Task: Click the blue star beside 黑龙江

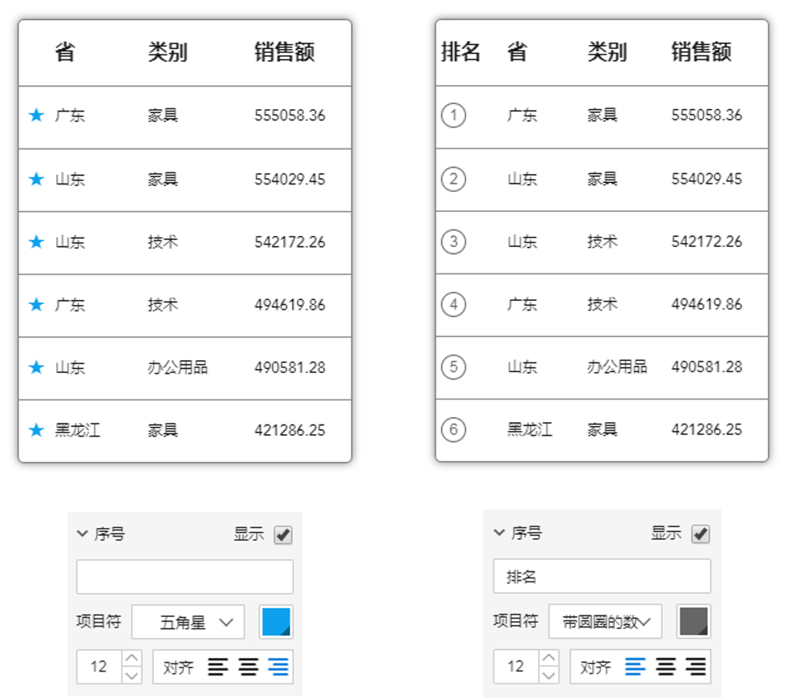Action: pyautogui.click(x=36, y=431)
